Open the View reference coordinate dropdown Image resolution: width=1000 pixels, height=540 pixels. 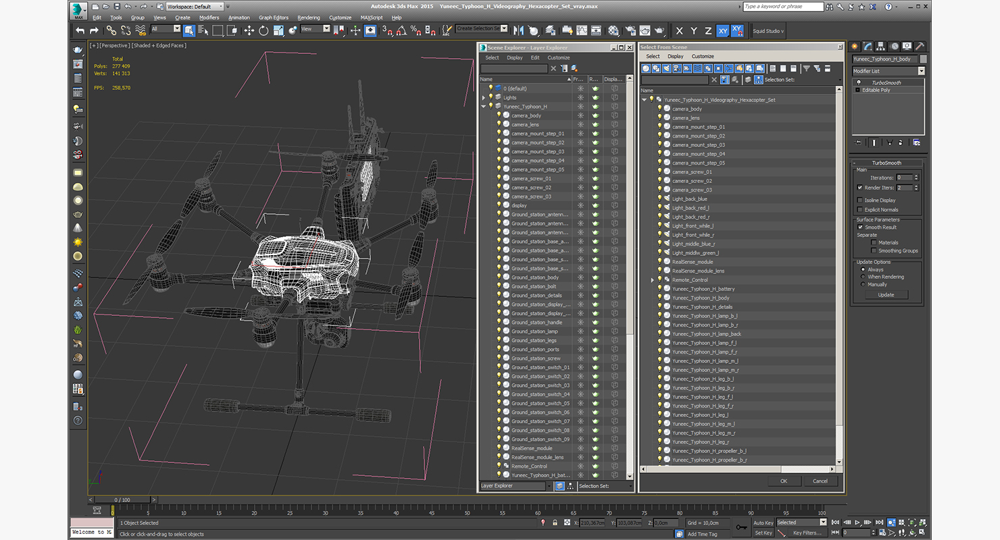315,29
